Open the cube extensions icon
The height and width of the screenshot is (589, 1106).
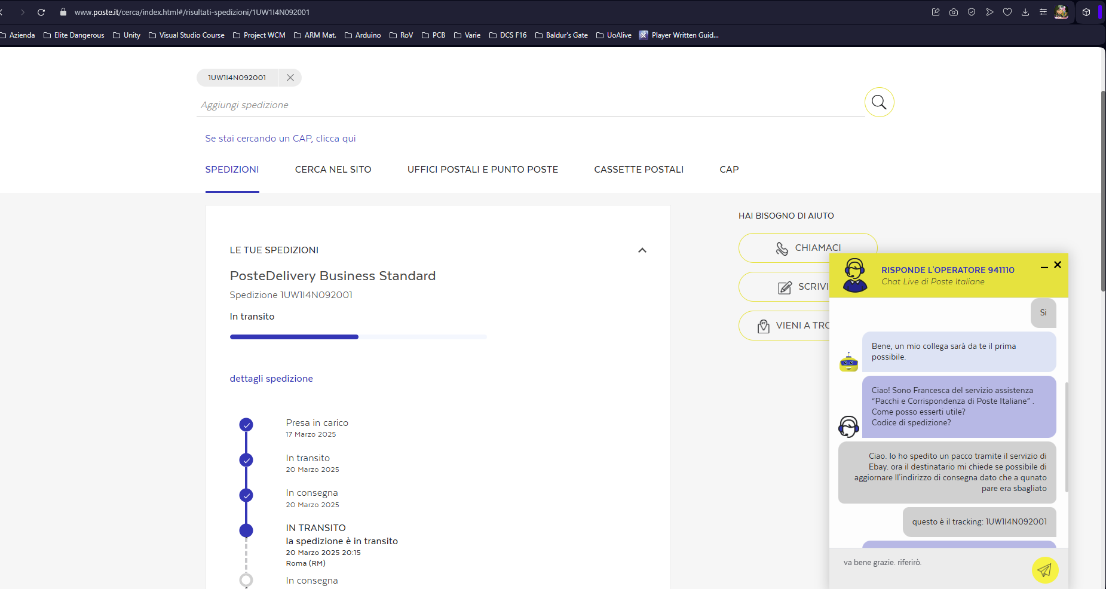(1086, 12)
